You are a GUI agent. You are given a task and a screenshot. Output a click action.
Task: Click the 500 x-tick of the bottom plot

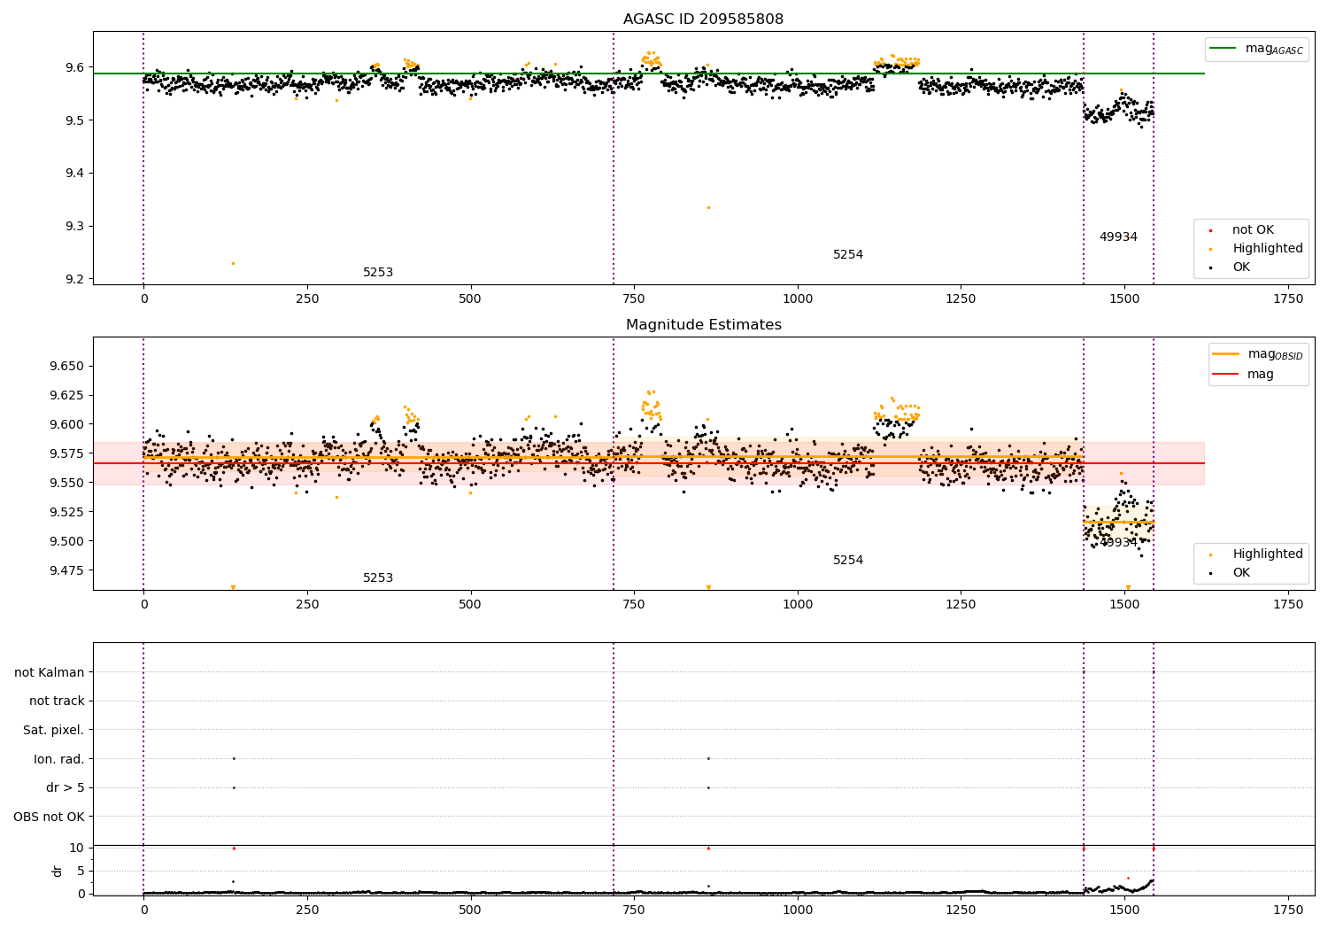[x=470, y=911]
